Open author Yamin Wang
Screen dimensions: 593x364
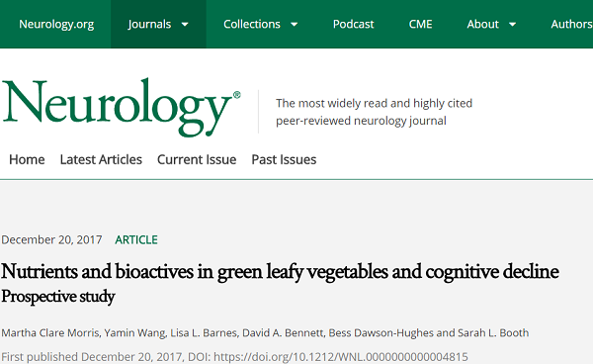(135, 333)
